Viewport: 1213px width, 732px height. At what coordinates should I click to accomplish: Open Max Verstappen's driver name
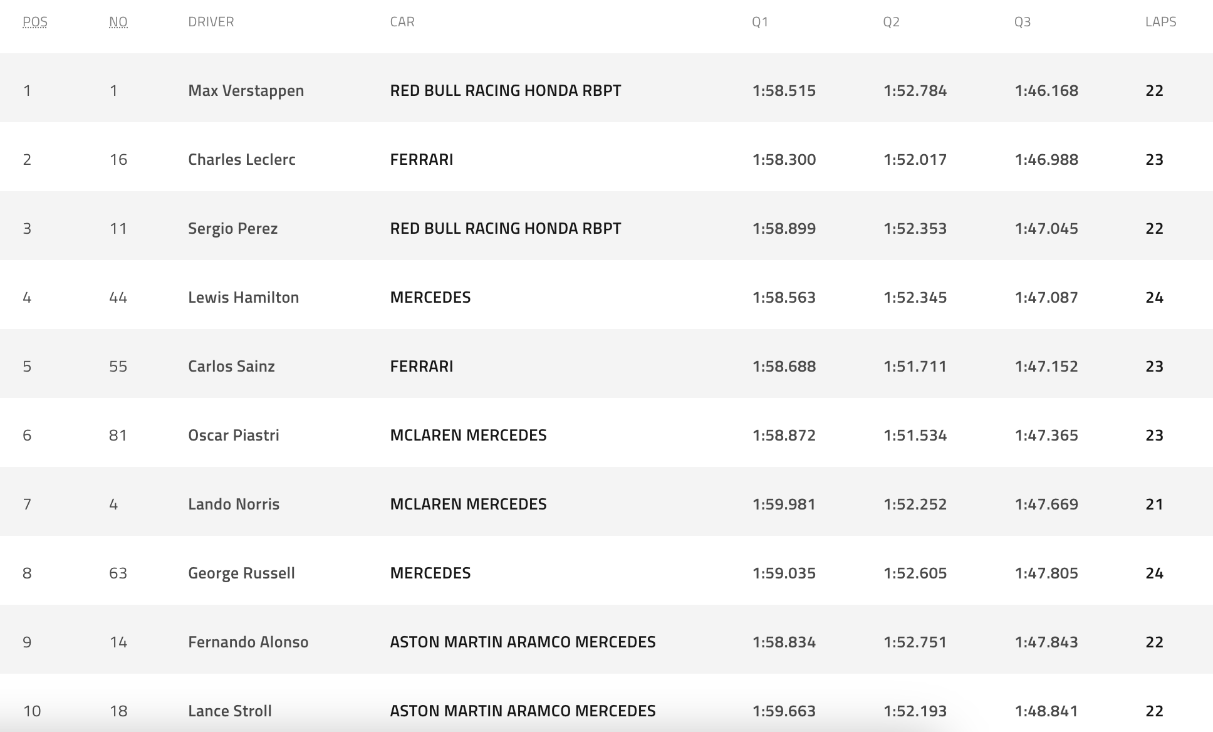point(246,90)
